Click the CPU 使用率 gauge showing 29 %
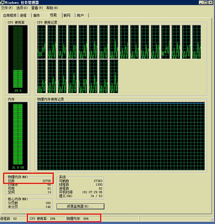The image size is (215, 224). [18, 59]
